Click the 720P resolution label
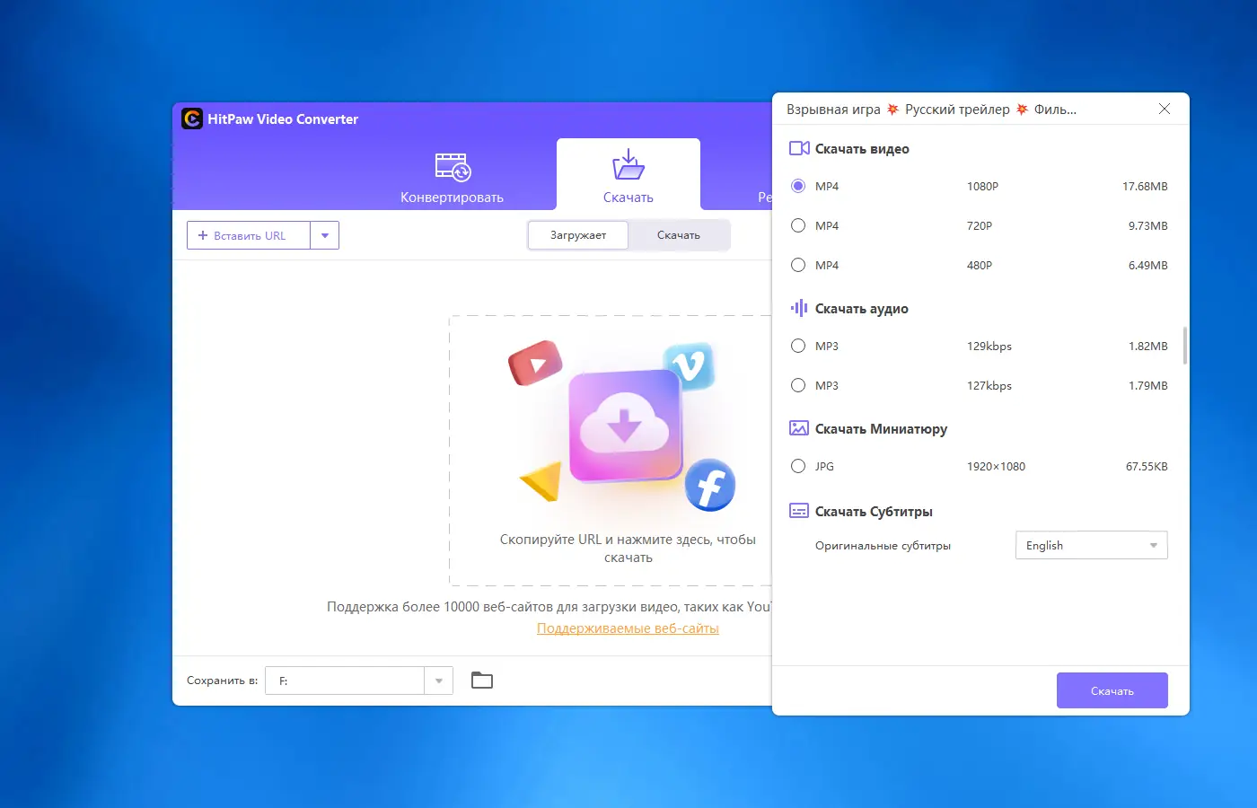The image size is (1257, 808). click(x=980, y=225)
